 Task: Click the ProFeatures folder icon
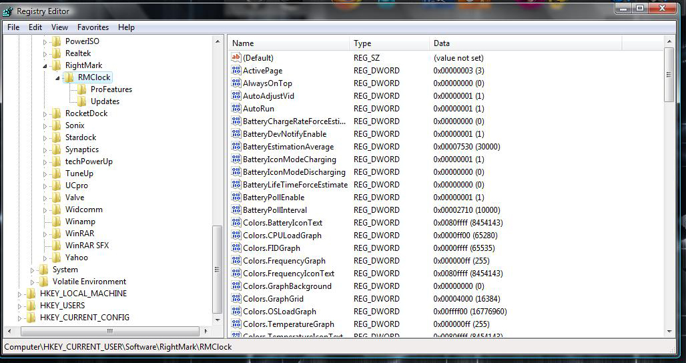click(82, 89)
